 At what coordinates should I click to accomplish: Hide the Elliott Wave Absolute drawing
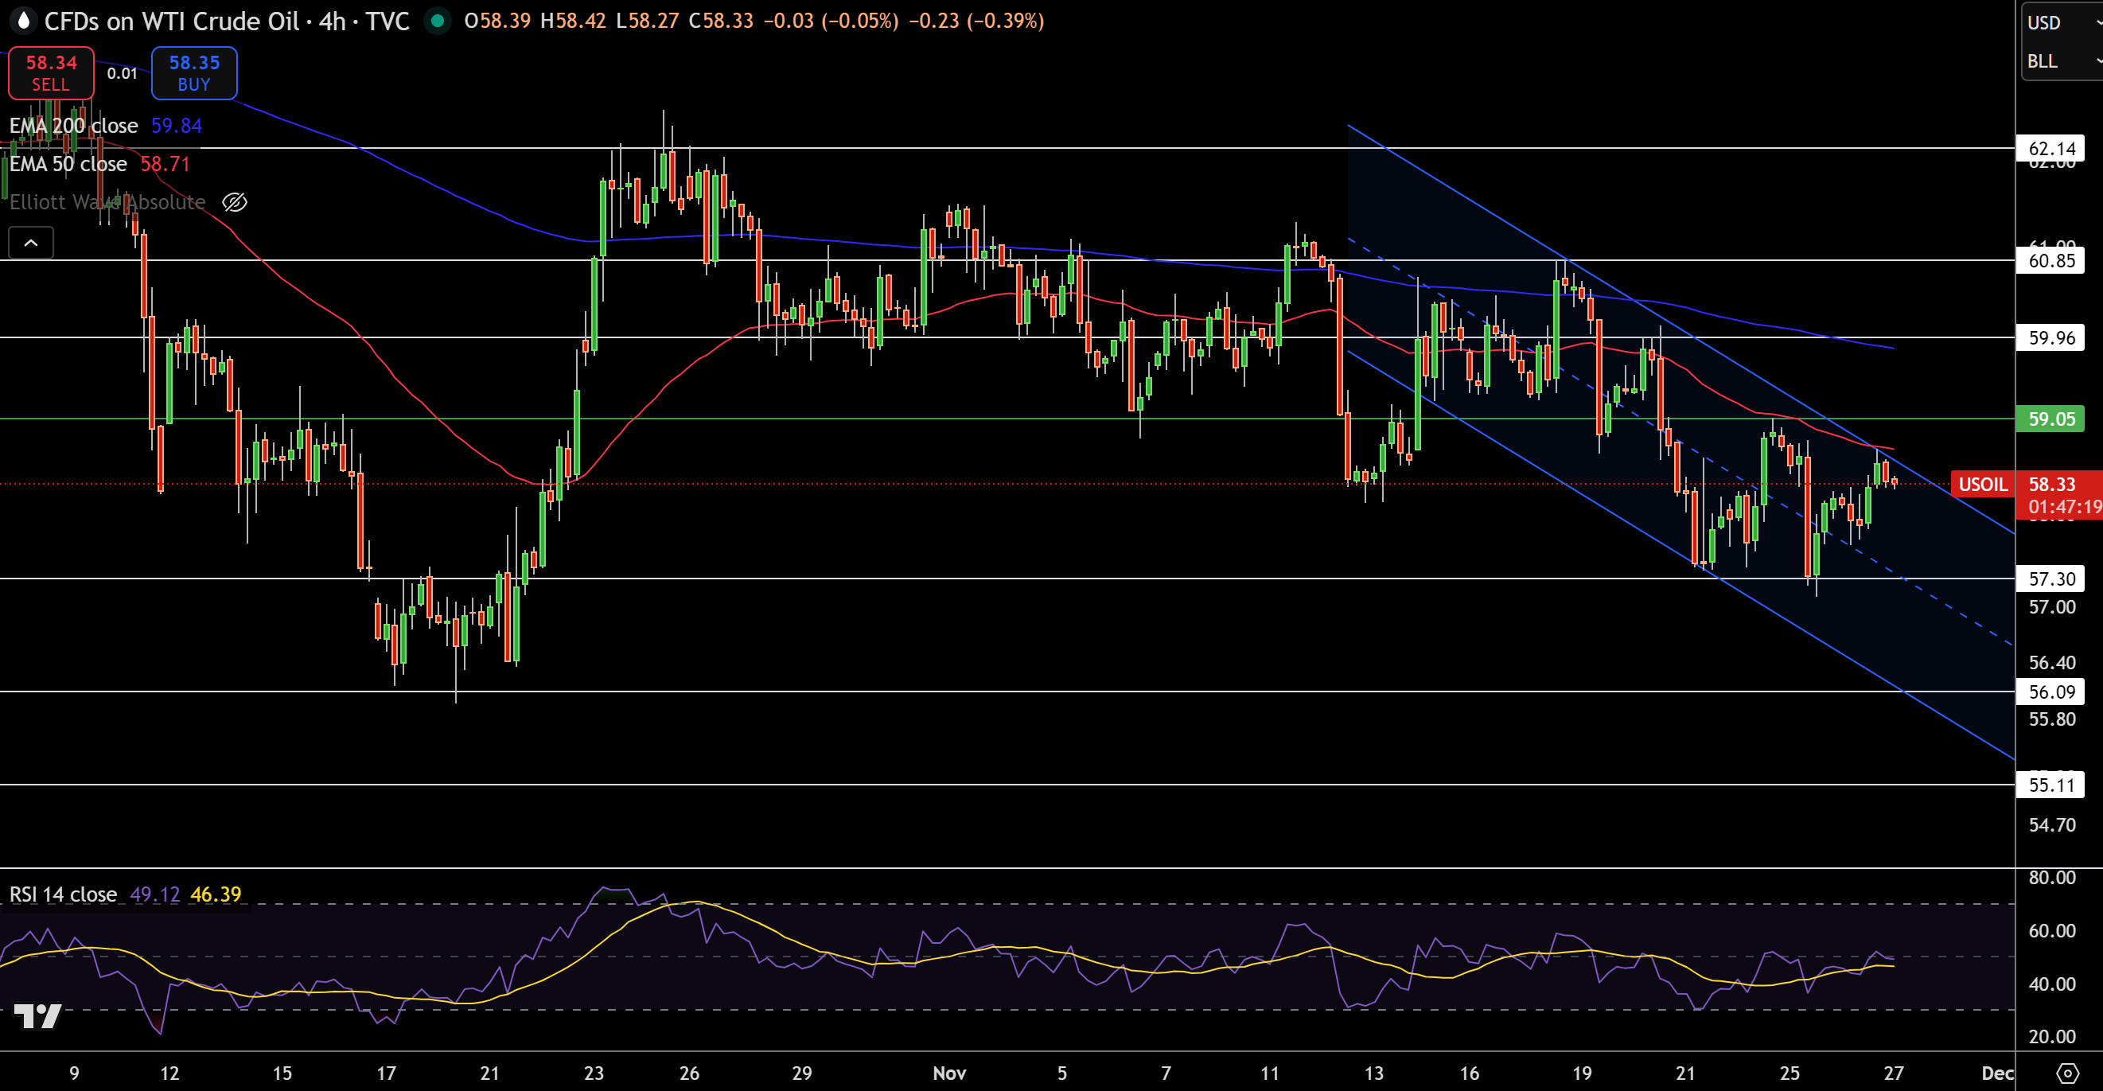coord(234,201)
